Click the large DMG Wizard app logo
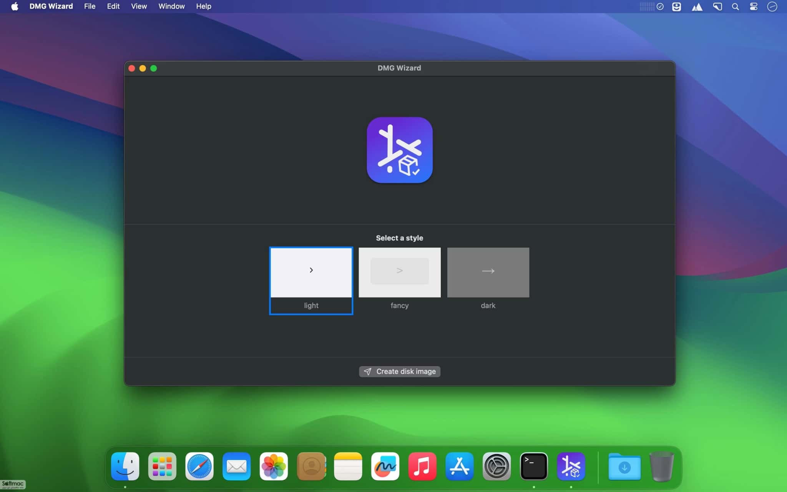787x492 pixels. (400, 150)
